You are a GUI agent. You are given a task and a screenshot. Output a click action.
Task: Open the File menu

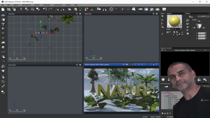point(3,5)
